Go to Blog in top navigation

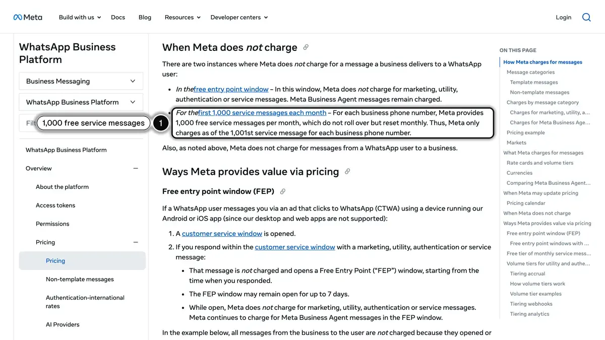[145, 17]
